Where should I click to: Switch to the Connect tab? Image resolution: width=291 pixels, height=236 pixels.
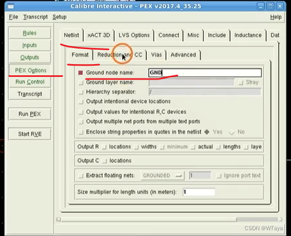pyautogui.click(x=169, y=35)
